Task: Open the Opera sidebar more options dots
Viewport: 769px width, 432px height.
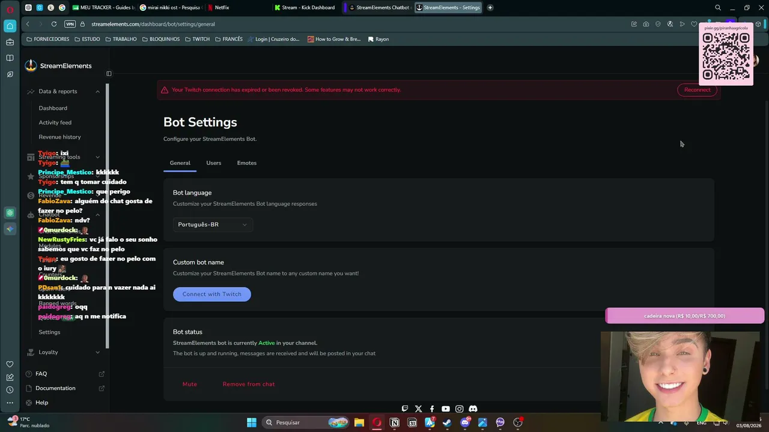Action: 10,403
